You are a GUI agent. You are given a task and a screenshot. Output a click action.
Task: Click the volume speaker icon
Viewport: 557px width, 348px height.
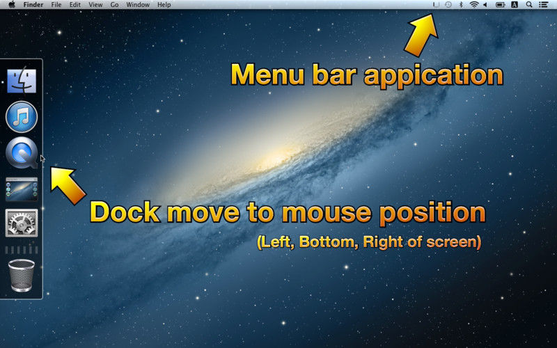(x=485, y=5)
